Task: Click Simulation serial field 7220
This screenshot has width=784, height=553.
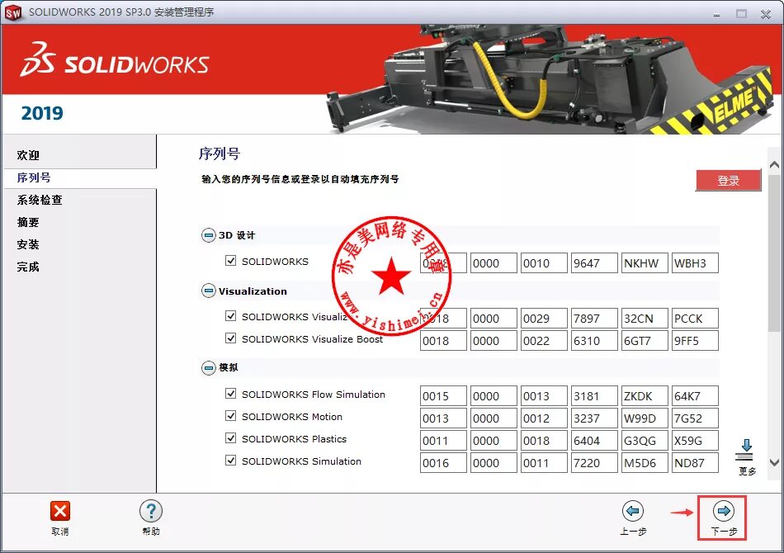Action: point(594,462)
